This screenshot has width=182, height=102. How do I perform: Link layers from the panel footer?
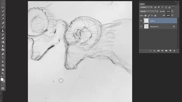(x=150, y=51)
